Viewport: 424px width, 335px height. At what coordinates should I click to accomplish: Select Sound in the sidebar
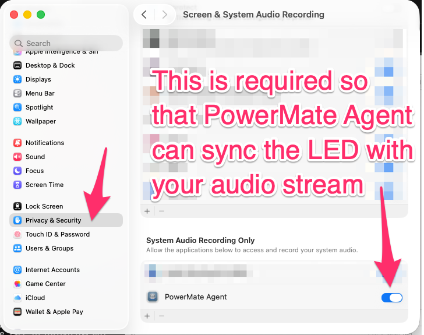(66, 157)
